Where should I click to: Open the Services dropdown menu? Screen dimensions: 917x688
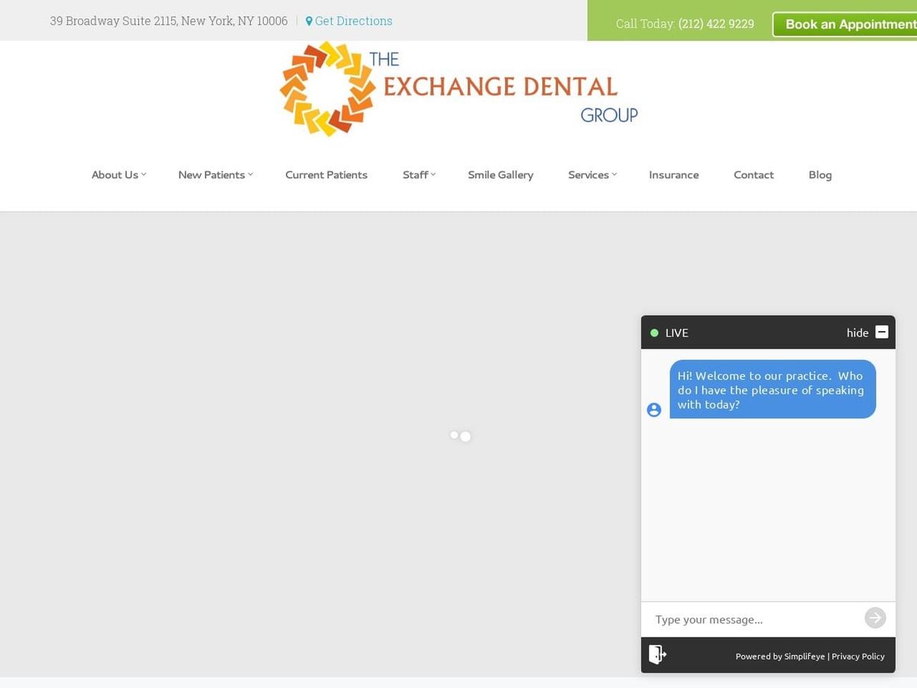pyautogui.click(x=592, y=174)
